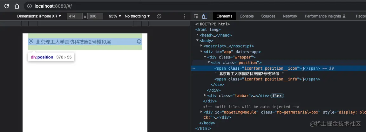Edit the viewport height field 896
Viewport: 366px width, 132px height.
(95, 16)
